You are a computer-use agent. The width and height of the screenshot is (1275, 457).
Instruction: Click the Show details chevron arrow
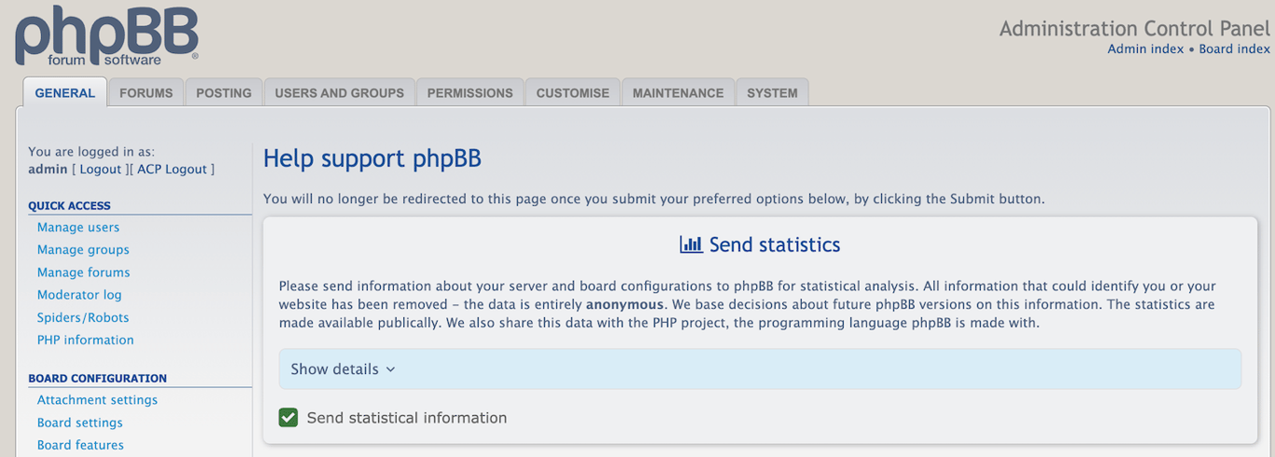390,369
